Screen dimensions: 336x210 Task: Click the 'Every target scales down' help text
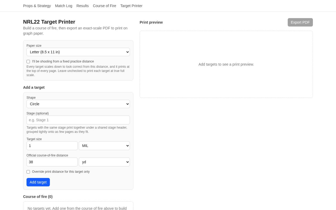pos(78,71)
